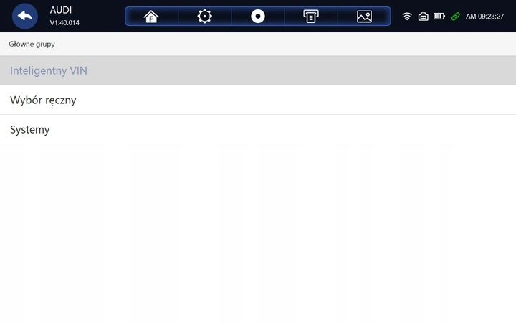
Task: Go back using the arrow button
Action: coord(24,16)
